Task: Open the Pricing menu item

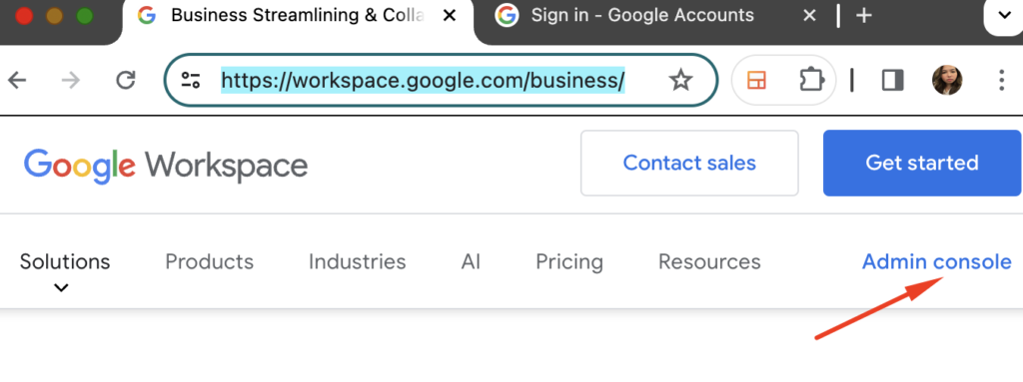Action: (568, 262)
